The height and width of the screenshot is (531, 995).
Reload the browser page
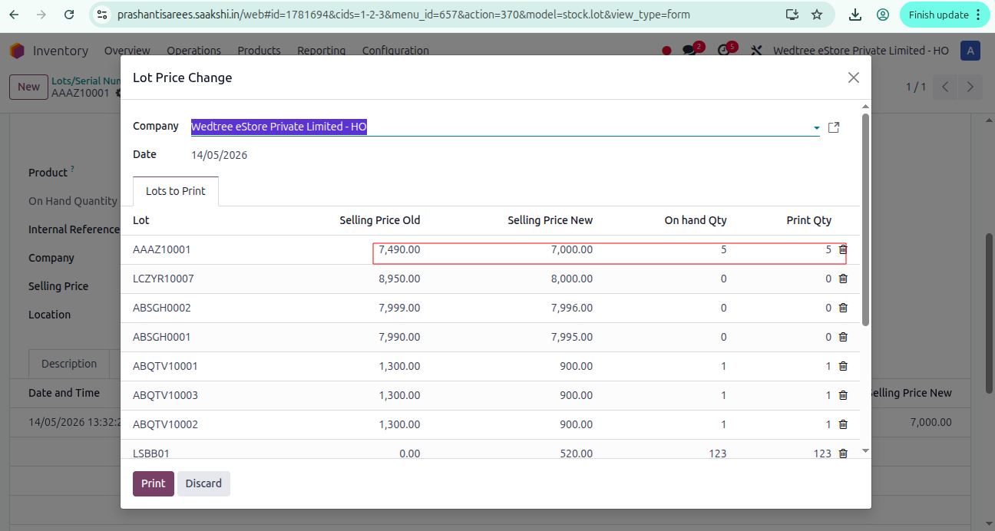click(69, 15)
